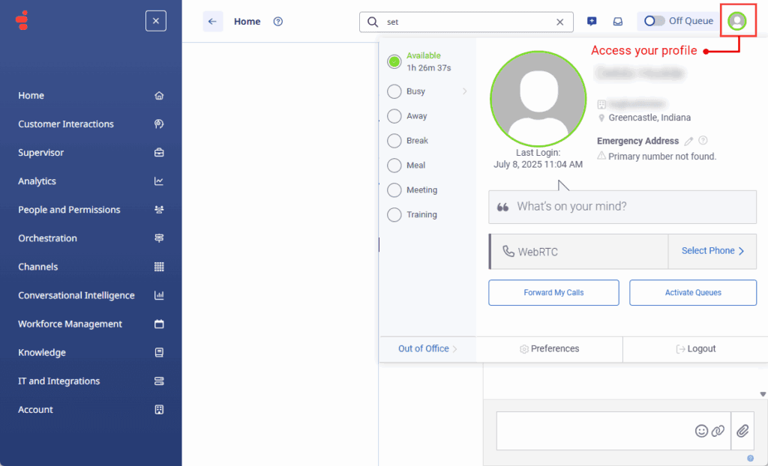Viewport: 768px width, 466px height.
Task: Open the chat message icon in header
Action: click(x=592, y=22)
